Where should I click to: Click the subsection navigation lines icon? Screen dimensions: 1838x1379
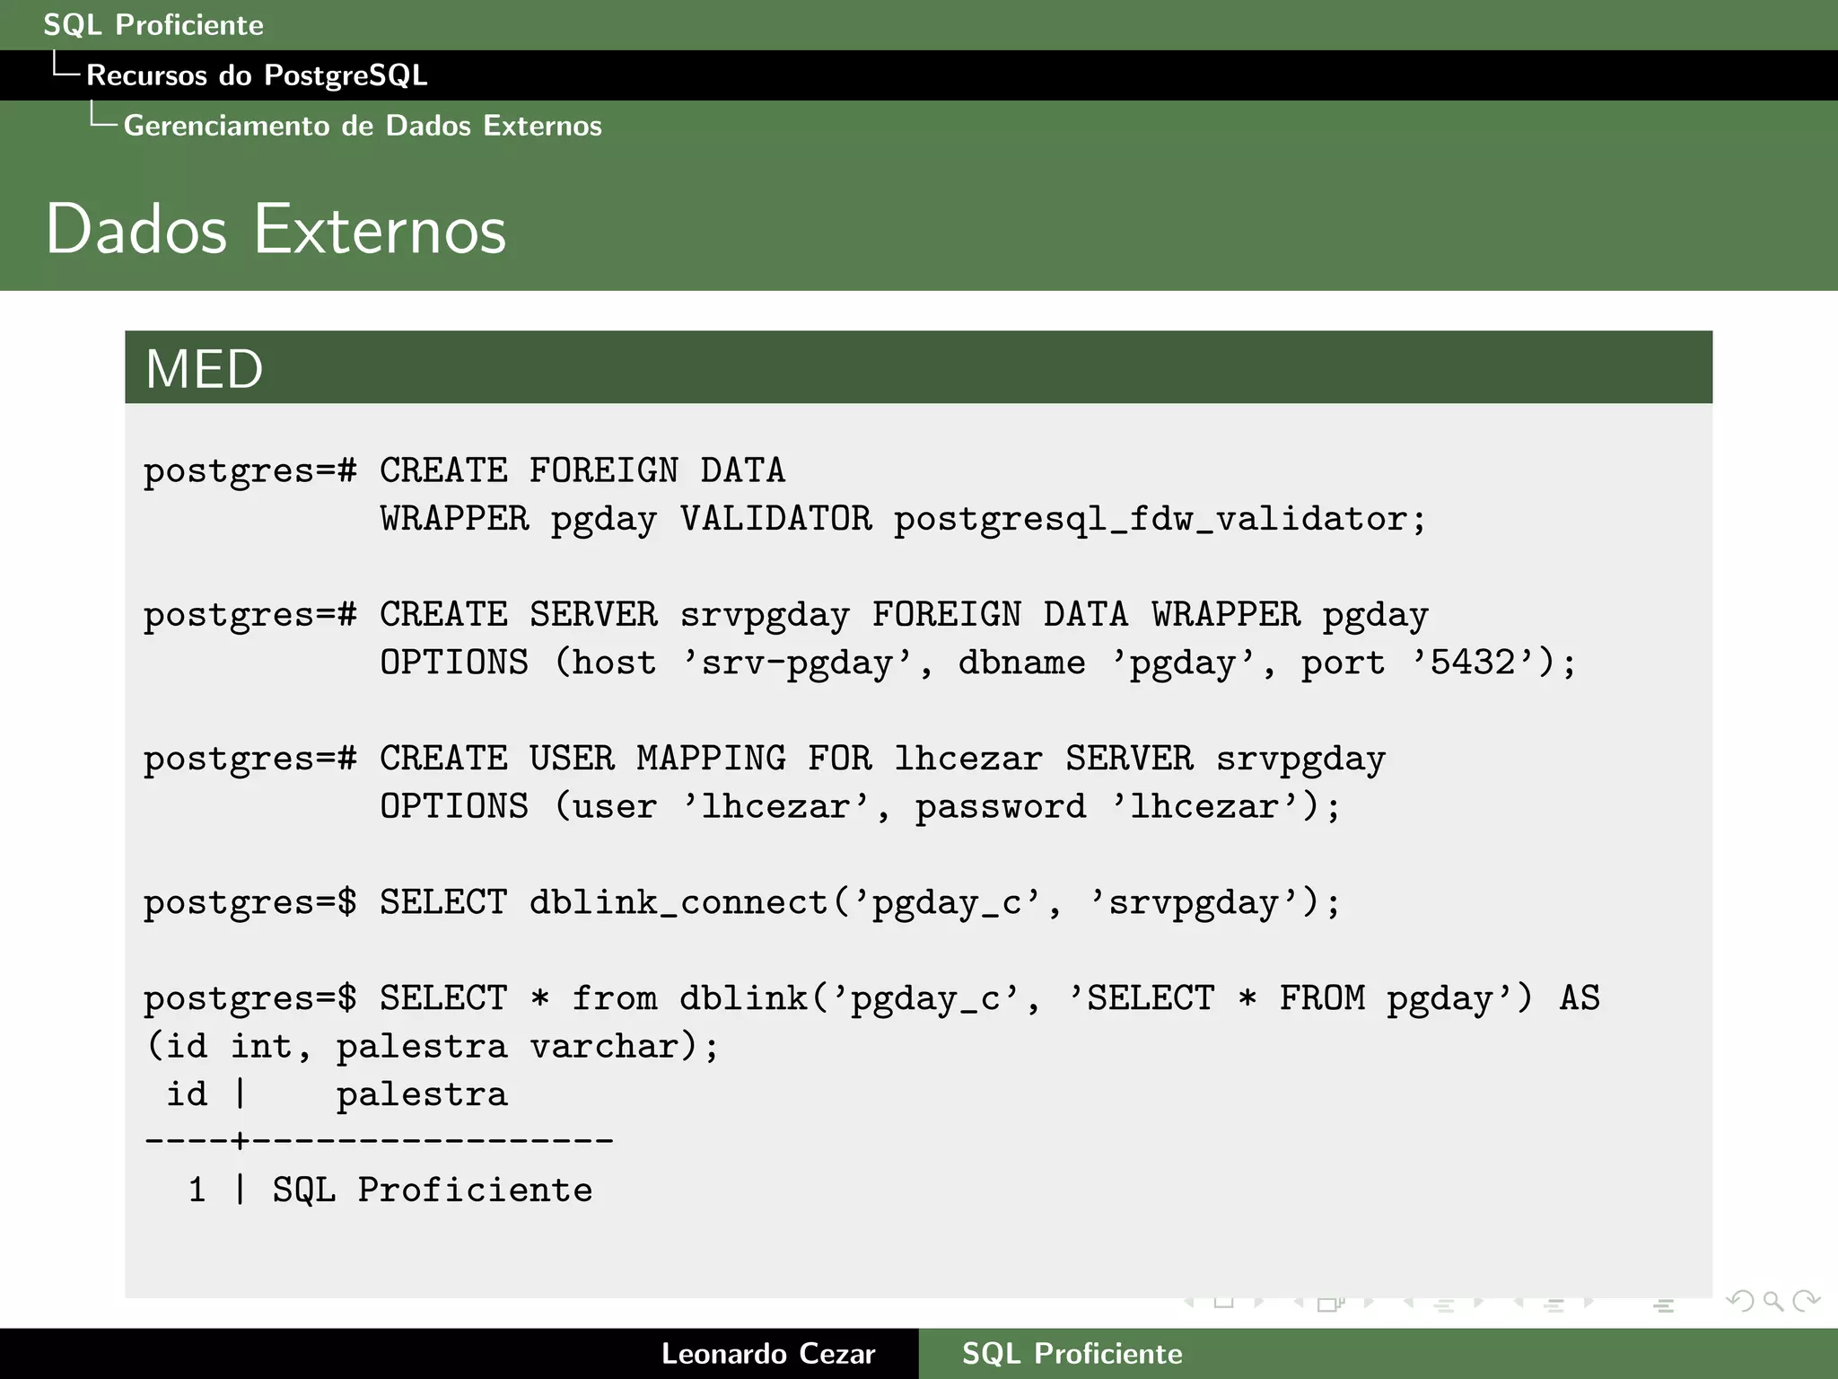pyautogui.click(x=1444, y=1305)
